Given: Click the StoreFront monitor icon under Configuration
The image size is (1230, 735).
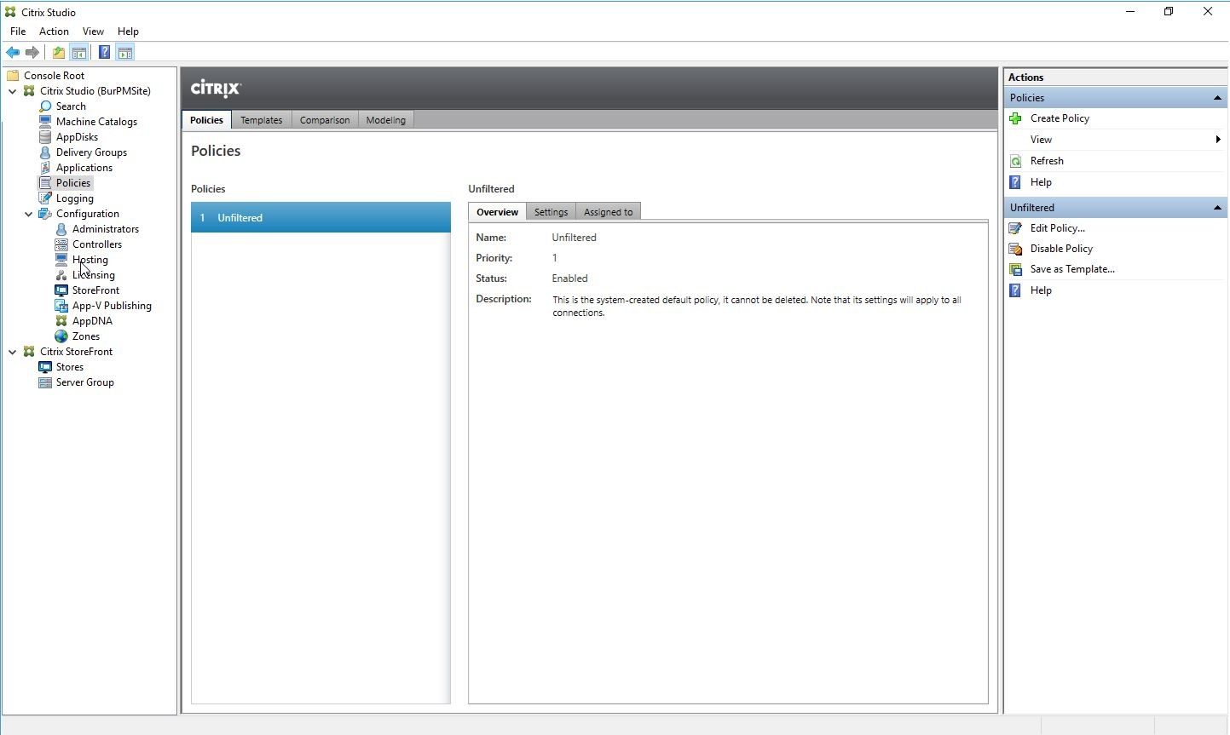Looking at the screenshot, I should [x=61, y=290].
